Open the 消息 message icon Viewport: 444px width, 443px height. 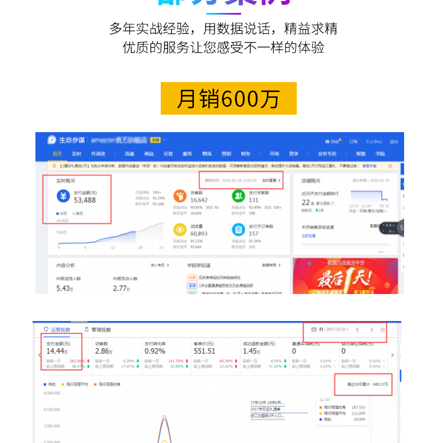(327, 142)
